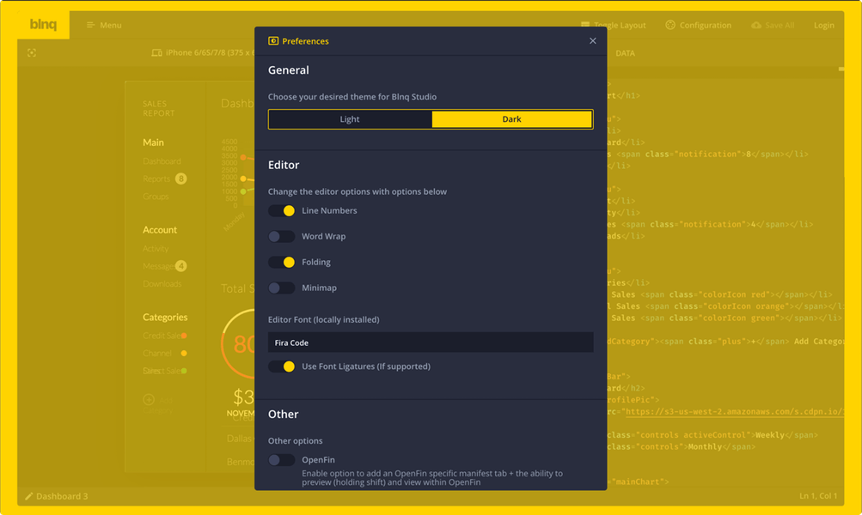Click the Messages notification badge 4
The image size is (862, 515).
(x=180, y=266)
